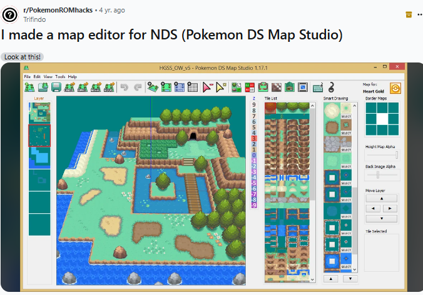
Task: Select the bottom empty layer thumbnail
Action: coord(39,224)
